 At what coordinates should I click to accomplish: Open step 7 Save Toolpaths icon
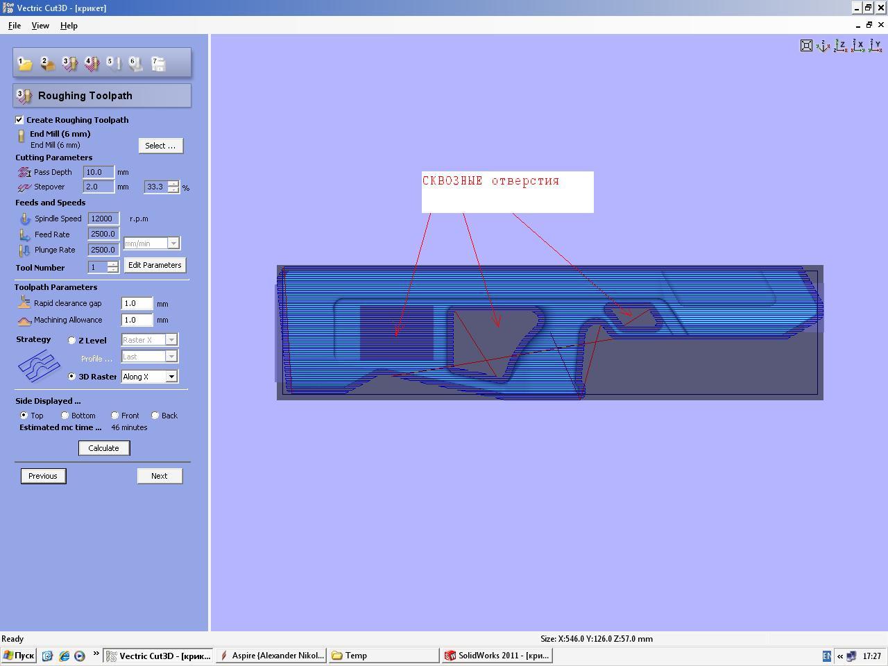[x=158, y=64]
